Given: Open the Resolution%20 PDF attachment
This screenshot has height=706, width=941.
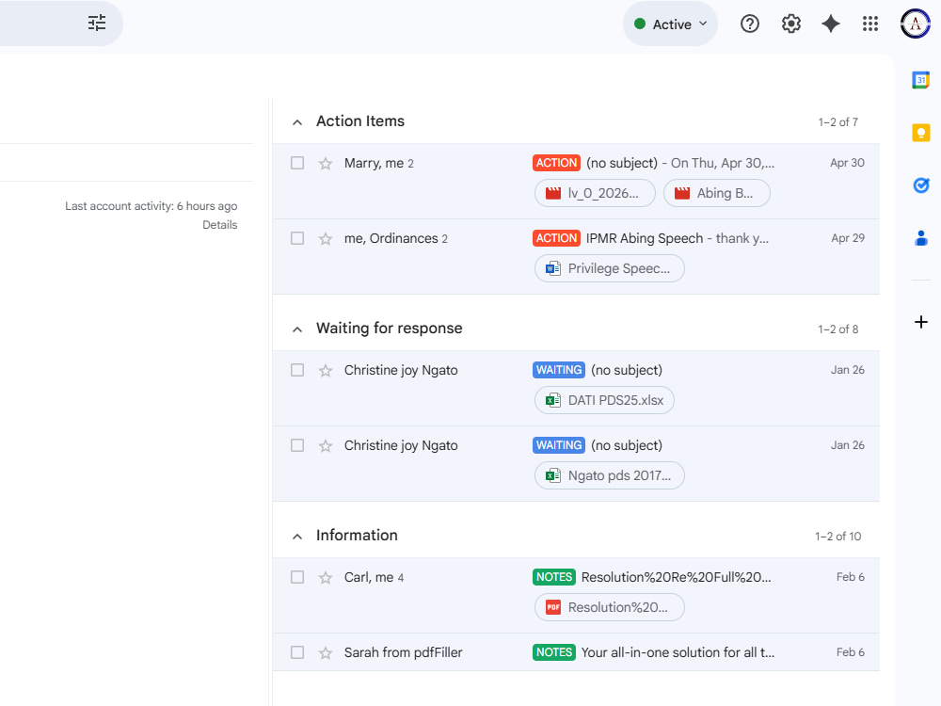Looking at the screenshot, I should (609, 607).
